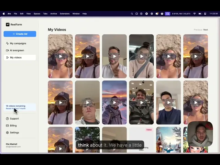Open the Archive menu in the menu bar
This screenshot has width=220, height=165.
[54, 14]
